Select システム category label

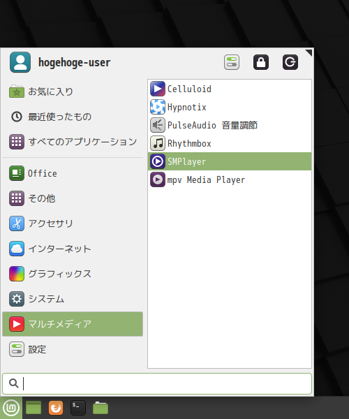46,299
